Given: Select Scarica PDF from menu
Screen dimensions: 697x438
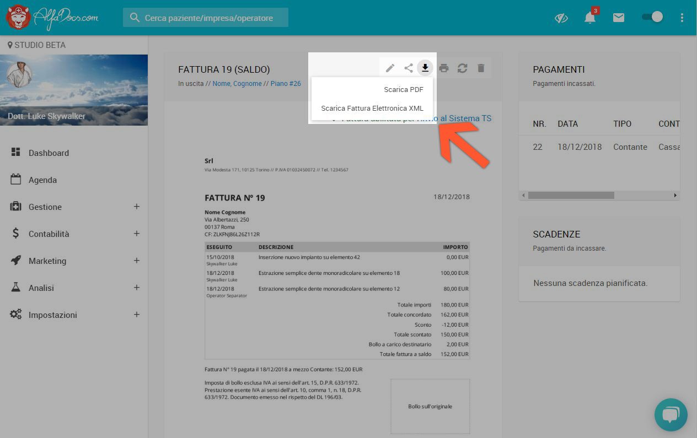Looking at the screenshot, I should (404, 89).
